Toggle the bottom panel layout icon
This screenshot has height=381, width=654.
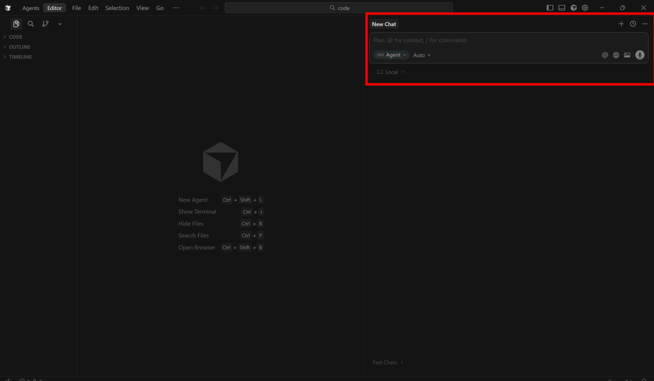tap(561, 8)
